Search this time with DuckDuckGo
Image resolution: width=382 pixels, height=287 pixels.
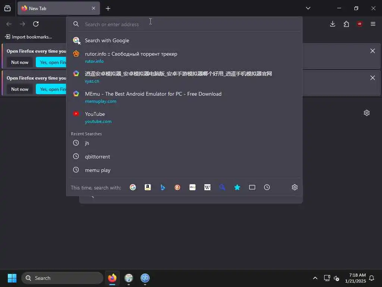177,187
